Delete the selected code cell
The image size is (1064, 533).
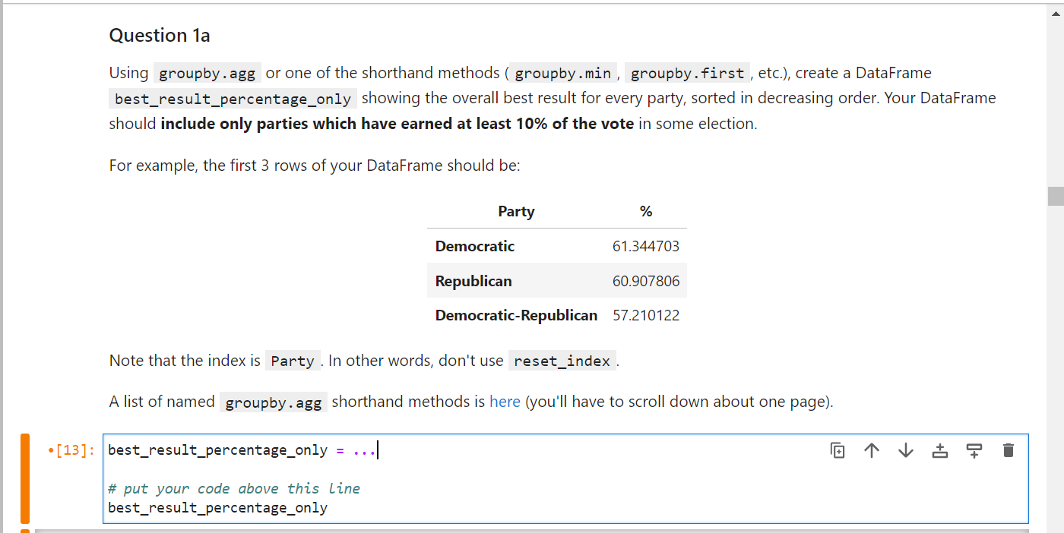click(1008, 449)
